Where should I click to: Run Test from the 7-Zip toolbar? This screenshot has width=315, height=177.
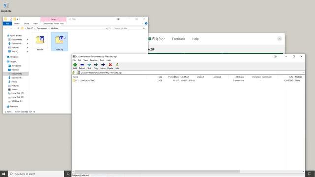[89, 66]
